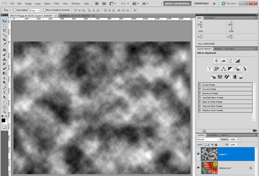259x176 pixels.
Task: Activate the Zoom tool
Action: point(4,112)
